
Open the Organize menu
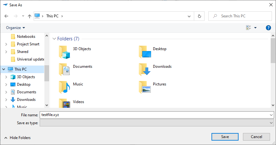point(15,28)
